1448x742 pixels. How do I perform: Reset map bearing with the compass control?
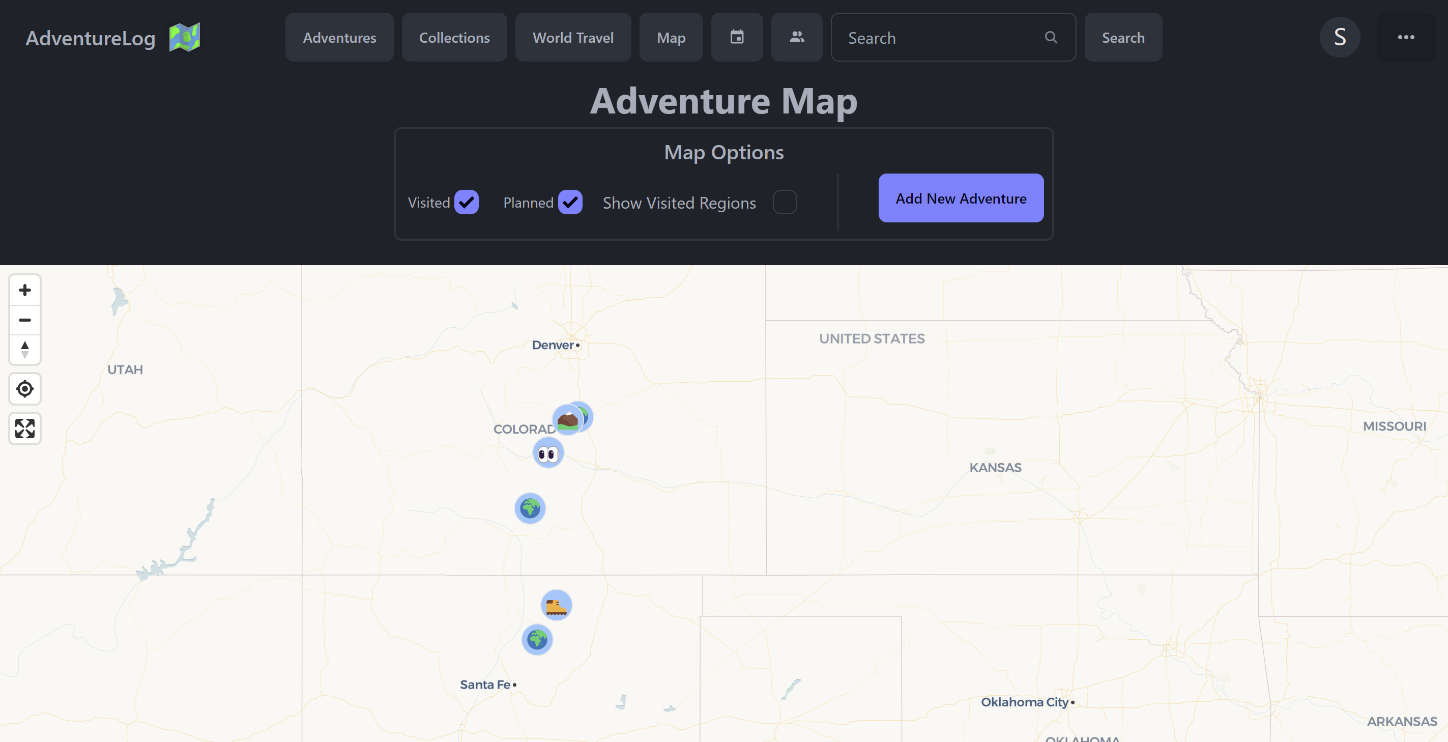pyautogui.click(x=25, y=350)
